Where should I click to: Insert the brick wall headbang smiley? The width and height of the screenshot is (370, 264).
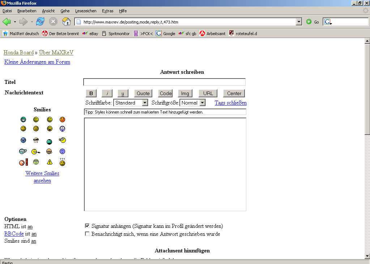pos(24,162)
